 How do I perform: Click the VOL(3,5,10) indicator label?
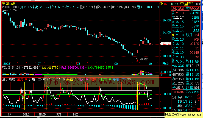coord(11,68)
